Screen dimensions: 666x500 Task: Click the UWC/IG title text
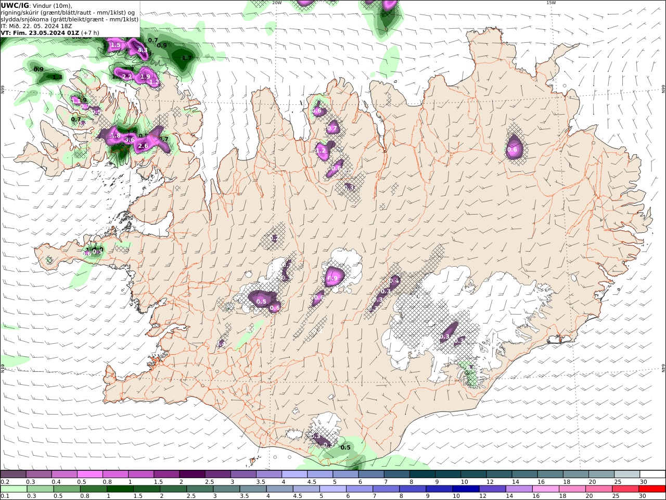15,5
